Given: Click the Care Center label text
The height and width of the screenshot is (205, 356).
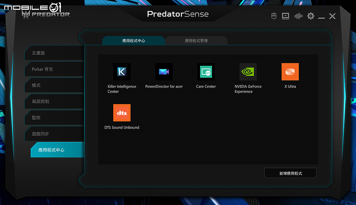Looking at the screenshot, I should click(x=206, y=86).
